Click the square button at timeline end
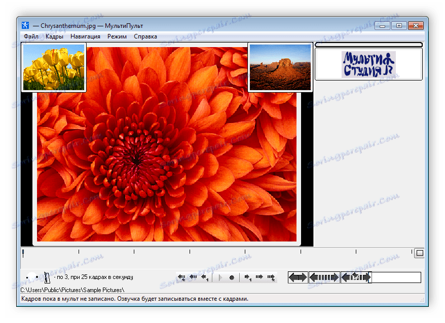This screenshot has width=445, height=323. pos(419,253)
